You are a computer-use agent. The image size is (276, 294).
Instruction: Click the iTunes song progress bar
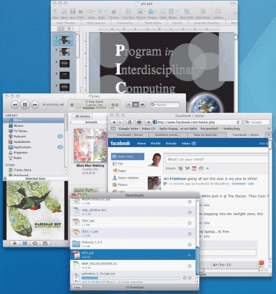coord(95,108)
